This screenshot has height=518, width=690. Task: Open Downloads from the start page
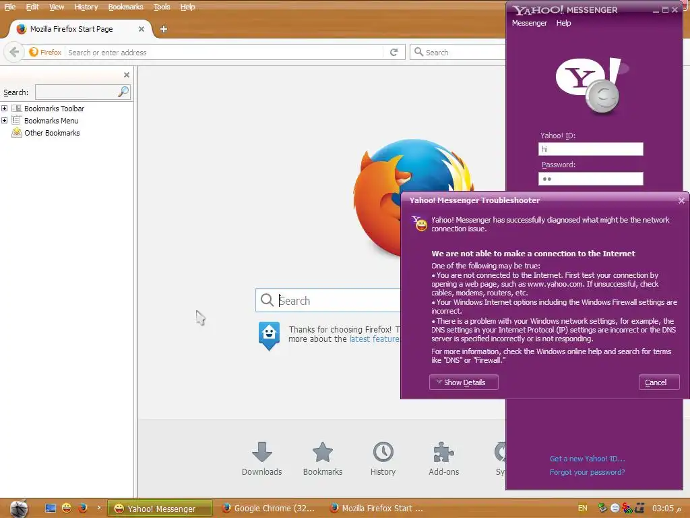pyautogui.click(x=262, y=459)
